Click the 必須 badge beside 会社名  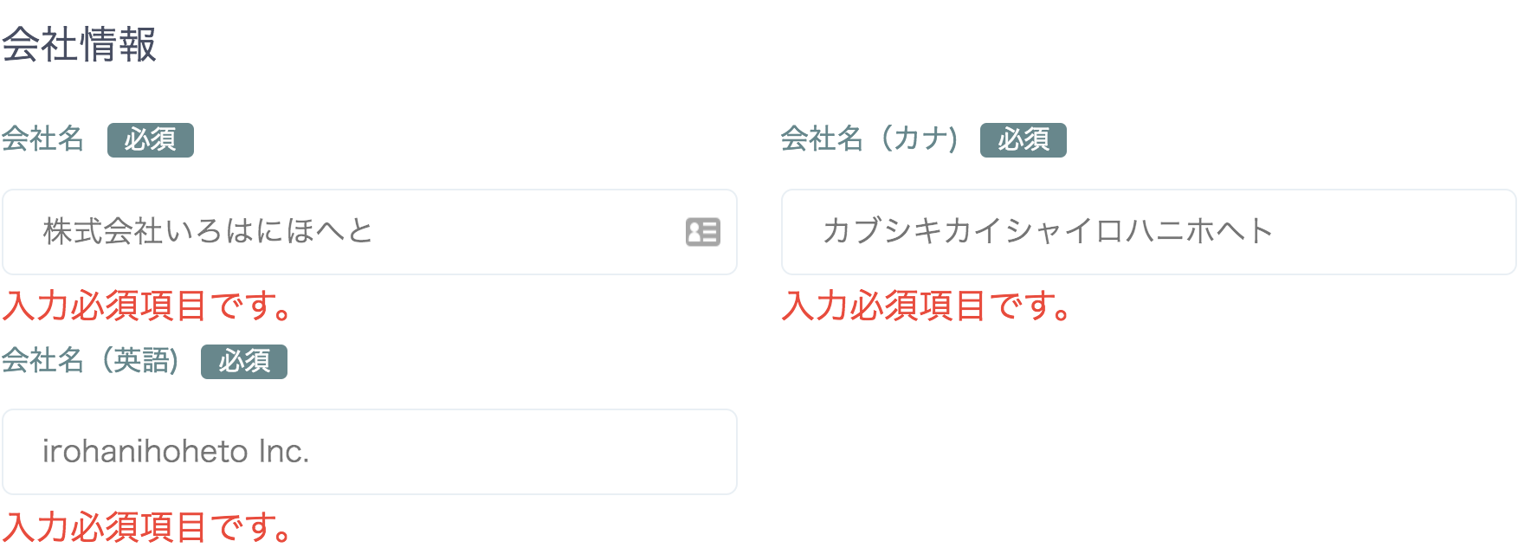151,139
